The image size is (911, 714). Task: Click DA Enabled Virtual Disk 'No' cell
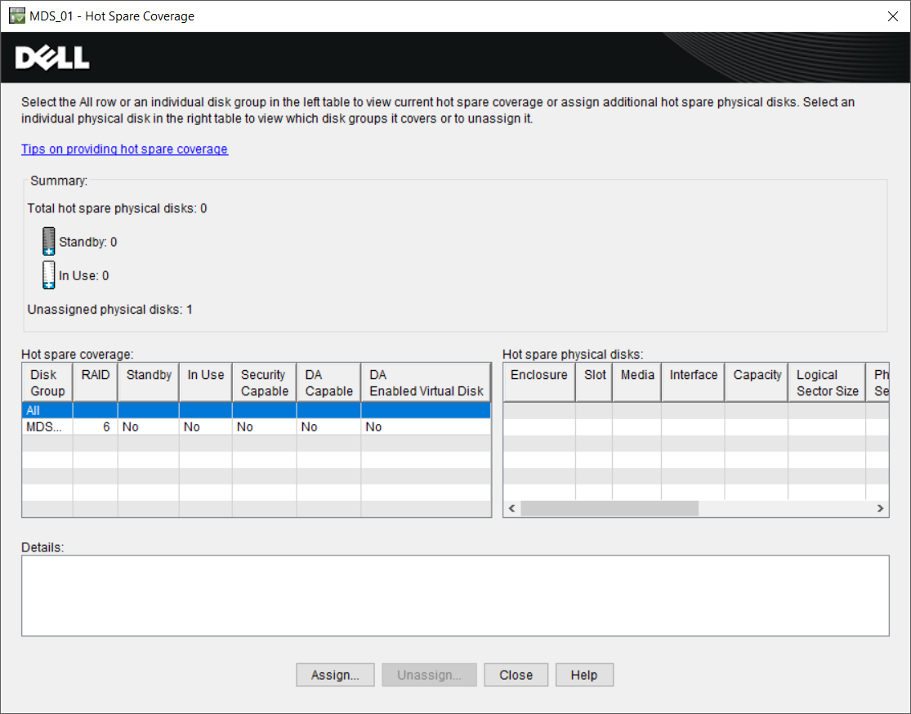coord(426,427)
